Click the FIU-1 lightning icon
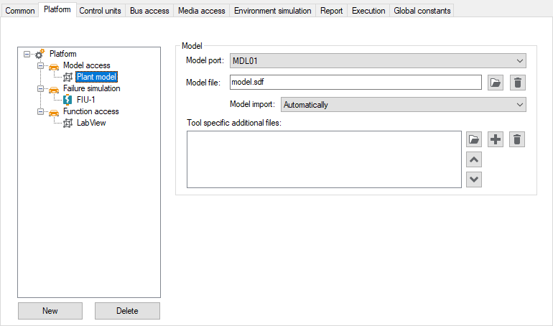The image size is (553, 326). pos(68,100)
